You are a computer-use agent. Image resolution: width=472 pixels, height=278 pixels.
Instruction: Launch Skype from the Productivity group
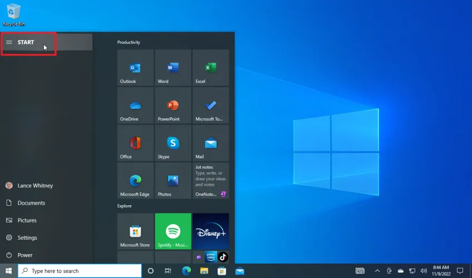[x=173, y=143]
